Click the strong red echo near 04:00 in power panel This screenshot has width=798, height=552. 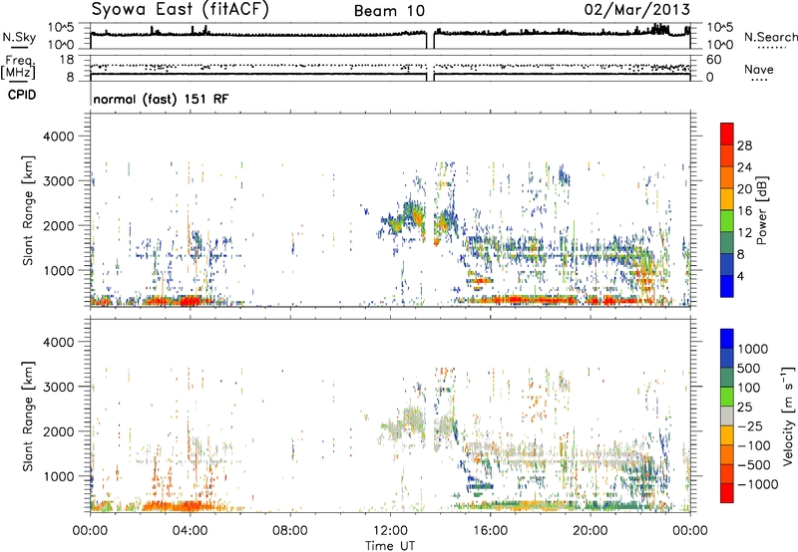[x=191, y=301]
